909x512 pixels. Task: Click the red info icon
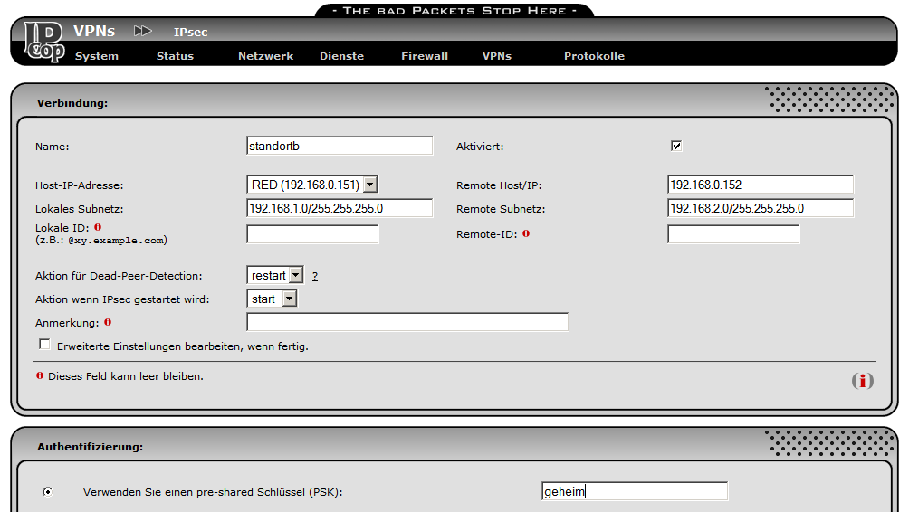[863, 381]
